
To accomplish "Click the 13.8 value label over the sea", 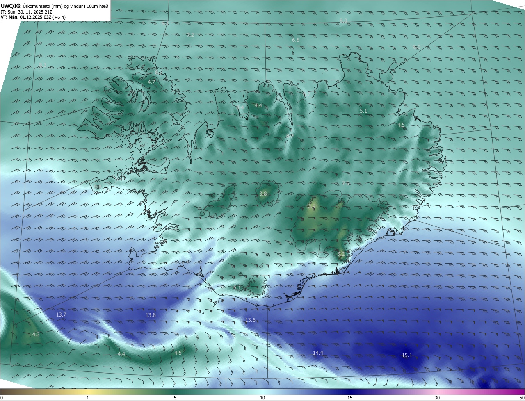I will (151, 315).
